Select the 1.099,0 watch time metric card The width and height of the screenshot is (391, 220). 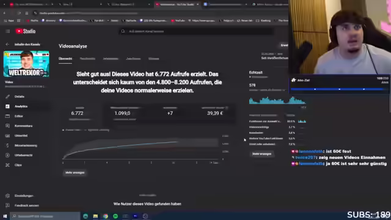(x=125, y=113)
